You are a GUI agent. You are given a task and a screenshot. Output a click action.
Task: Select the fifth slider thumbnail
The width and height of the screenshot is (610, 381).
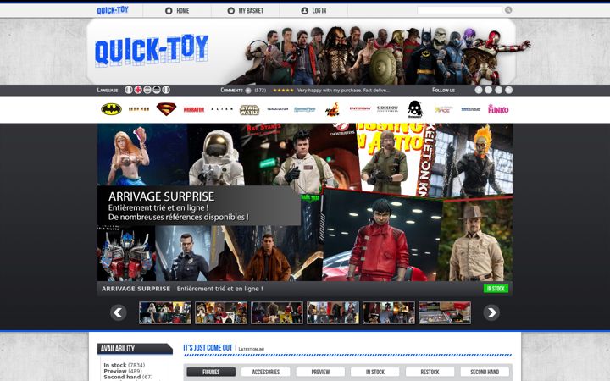(x=389, y=312)
